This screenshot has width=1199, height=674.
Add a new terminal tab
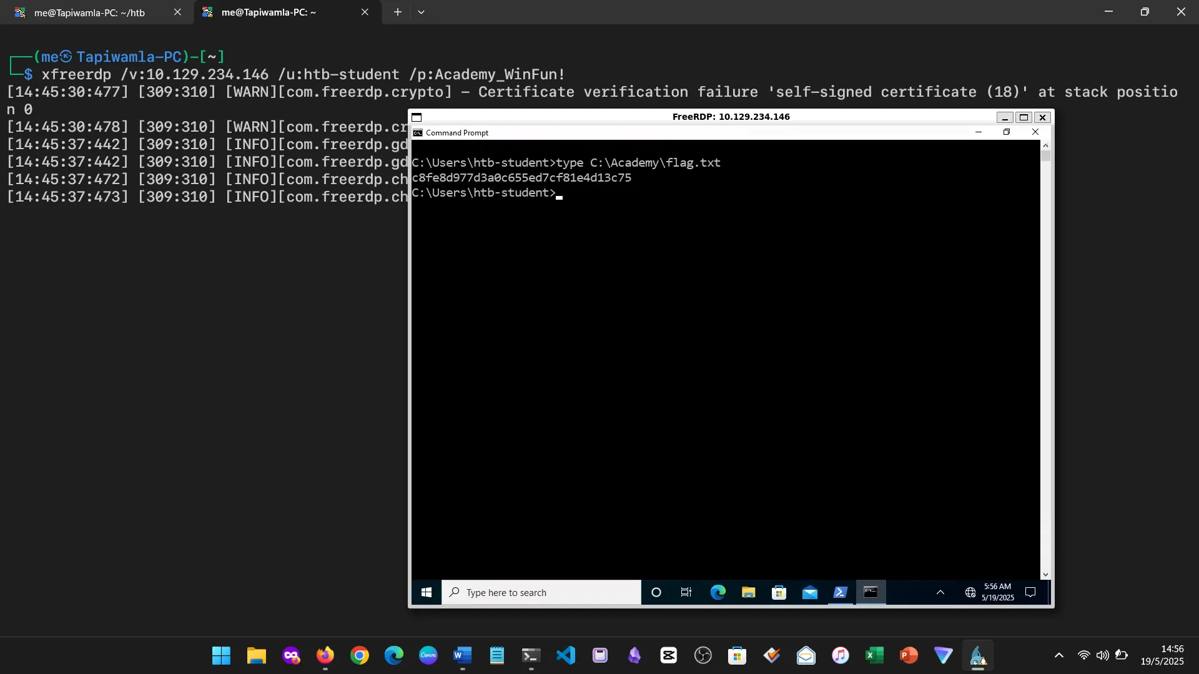[397, 12]
